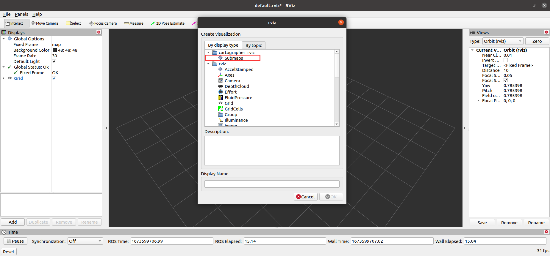Open the File menu

pos(7,14)
